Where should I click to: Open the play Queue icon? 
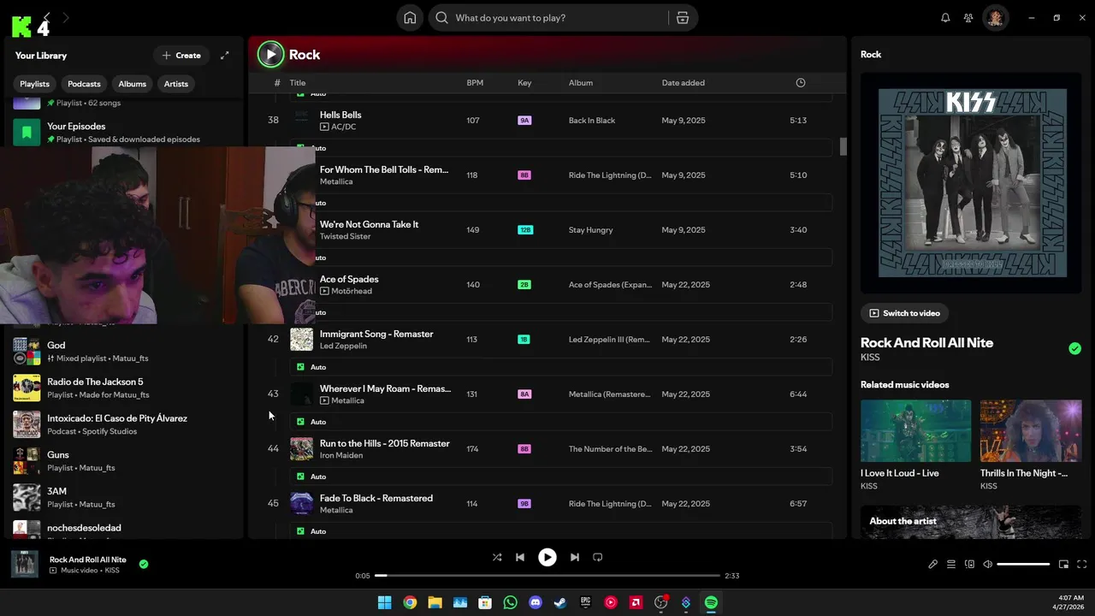pyautogui.click(x=951, y=565)
